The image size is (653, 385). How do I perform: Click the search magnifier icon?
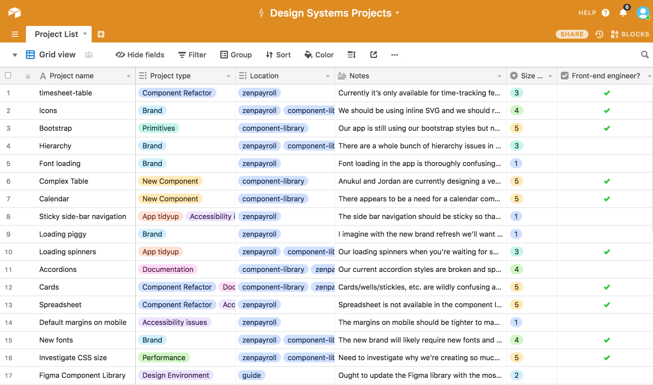pos(644,55)
